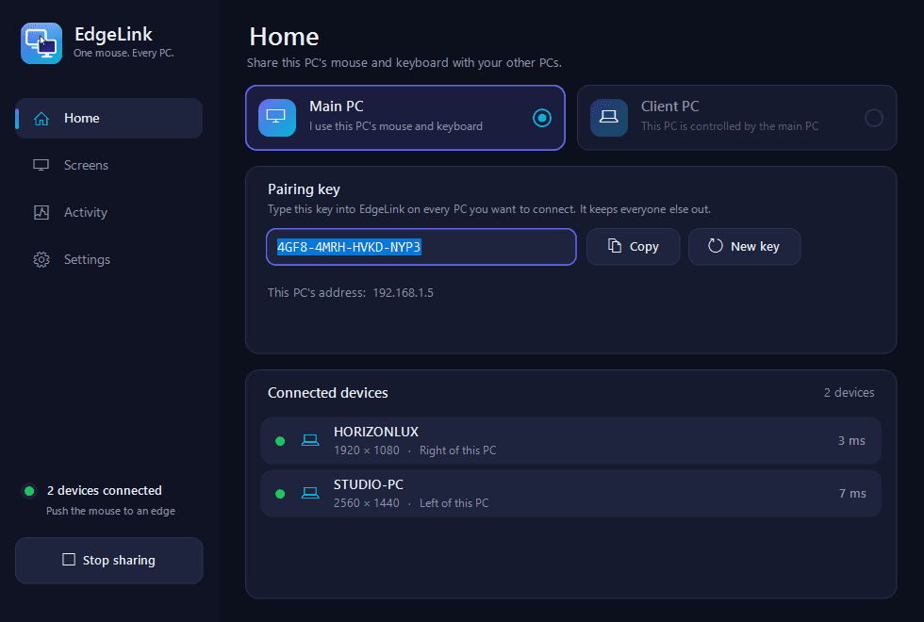This screenshot has width=924, height=622.
Task: Click the '2 devices' count label
Action: [x=849, y=392]
